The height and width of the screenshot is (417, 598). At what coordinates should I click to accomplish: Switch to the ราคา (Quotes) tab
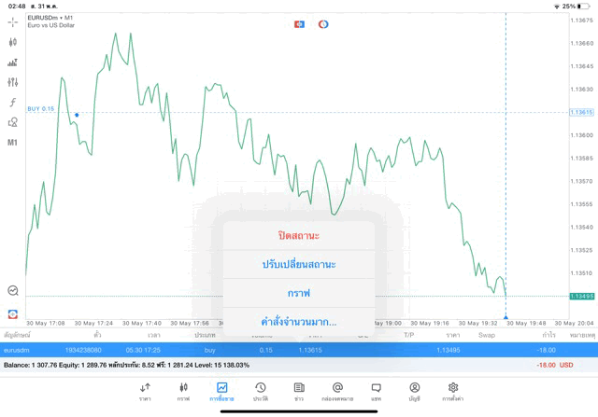click(x=145, y=390)
